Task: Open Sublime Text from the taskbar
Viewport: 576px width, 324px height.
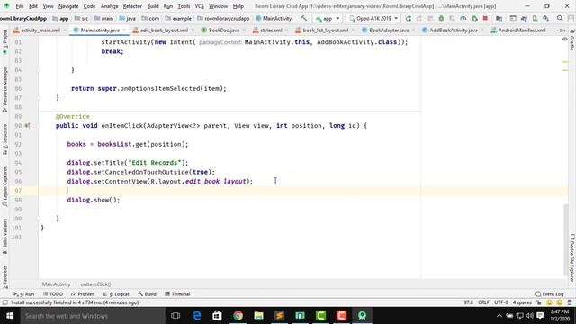Action: coord(279,316)
